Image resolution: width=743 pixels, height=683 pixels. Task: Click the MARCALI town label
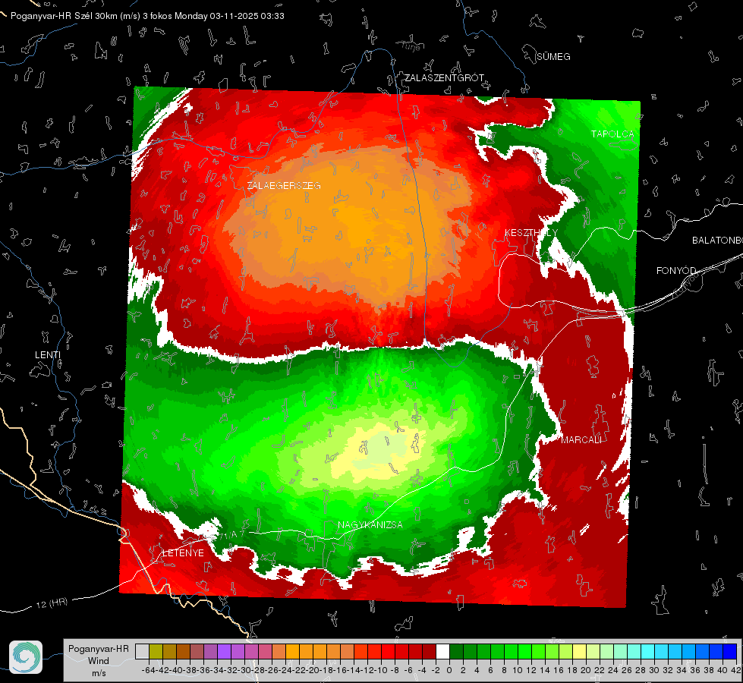581,440
